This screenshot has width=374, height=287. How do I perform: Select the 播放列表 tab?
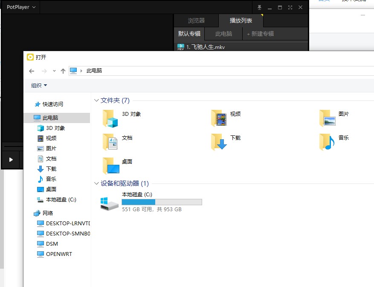point(241,20)
